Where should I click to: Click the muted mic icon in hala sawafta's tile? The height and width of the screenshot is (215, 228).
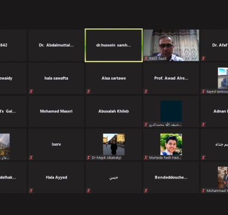[31, 91]
